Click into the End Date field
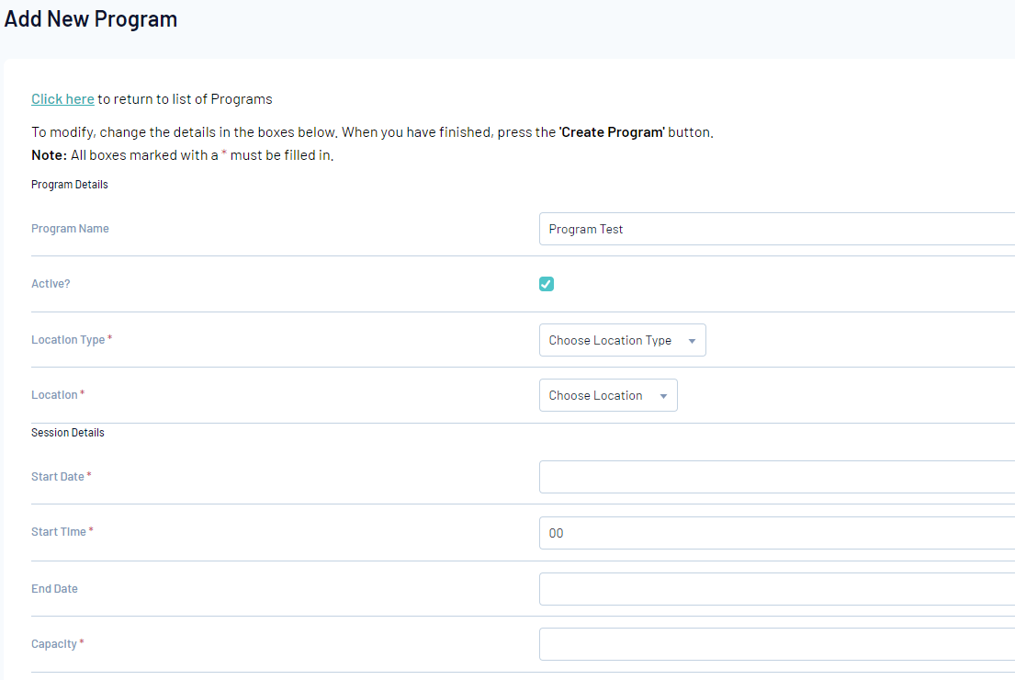 [x=776, y=589]
